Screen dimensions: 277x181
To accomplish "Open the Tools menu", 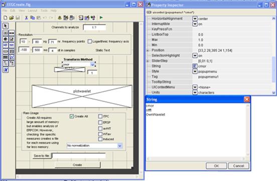I will click(x=44, y=11).
